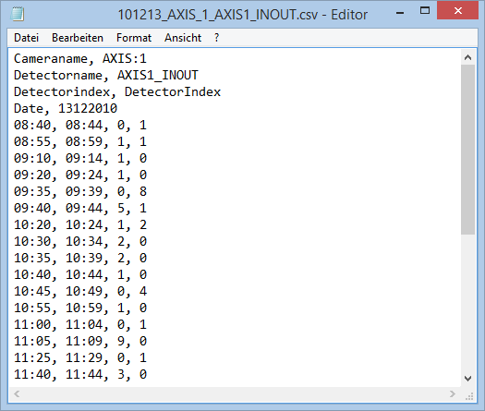Click the Notepad icon in title bar
The image size is (485, 411).
(18, 14)
